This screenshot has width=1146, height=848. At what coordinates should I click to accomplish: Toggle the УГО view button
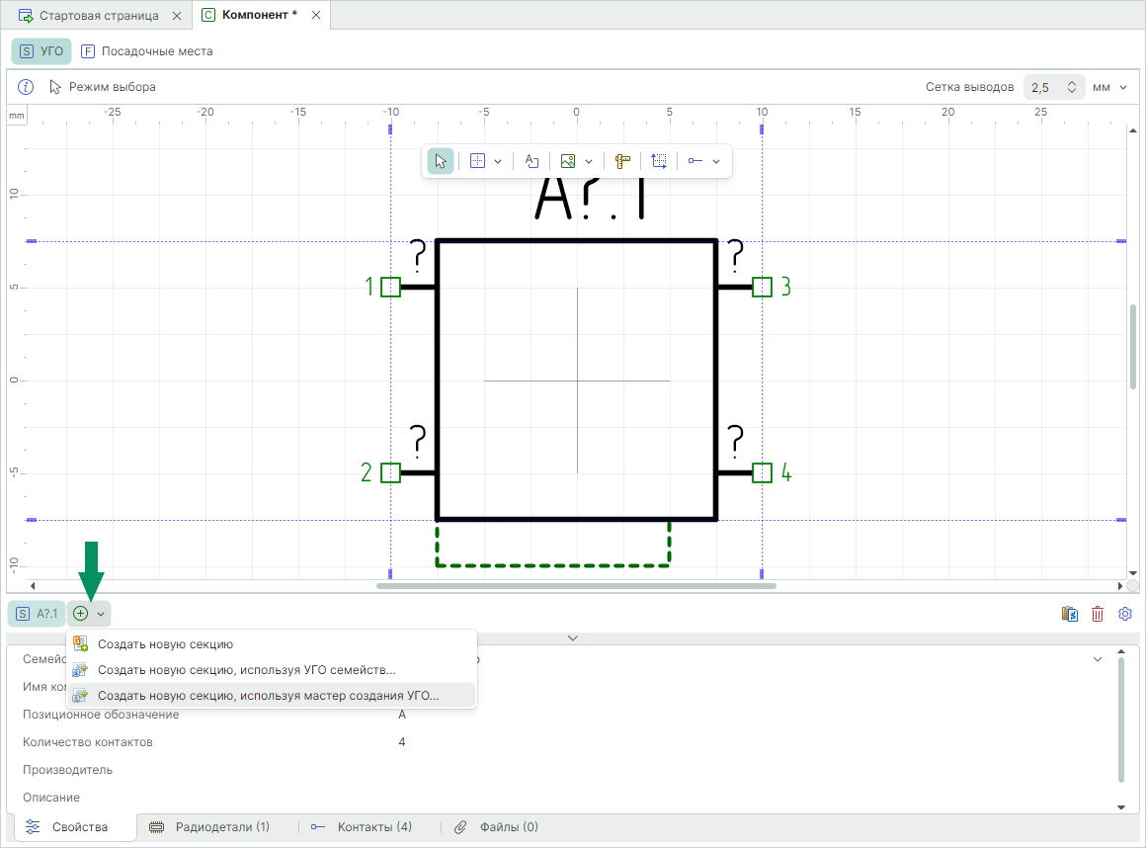pyautogui.click(x=41, y=50)
